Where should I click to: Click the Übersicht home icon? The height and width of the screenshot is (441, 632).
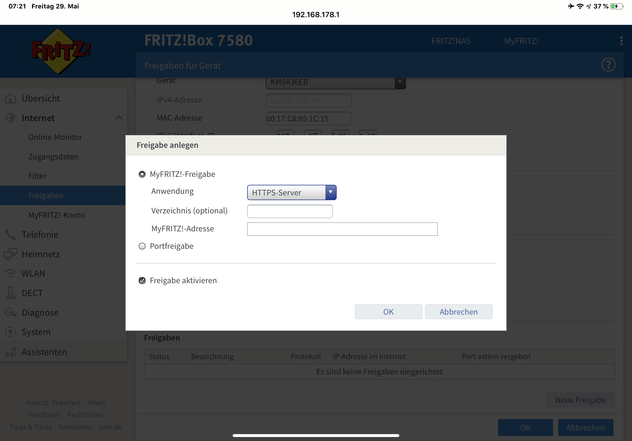point(11,98)
